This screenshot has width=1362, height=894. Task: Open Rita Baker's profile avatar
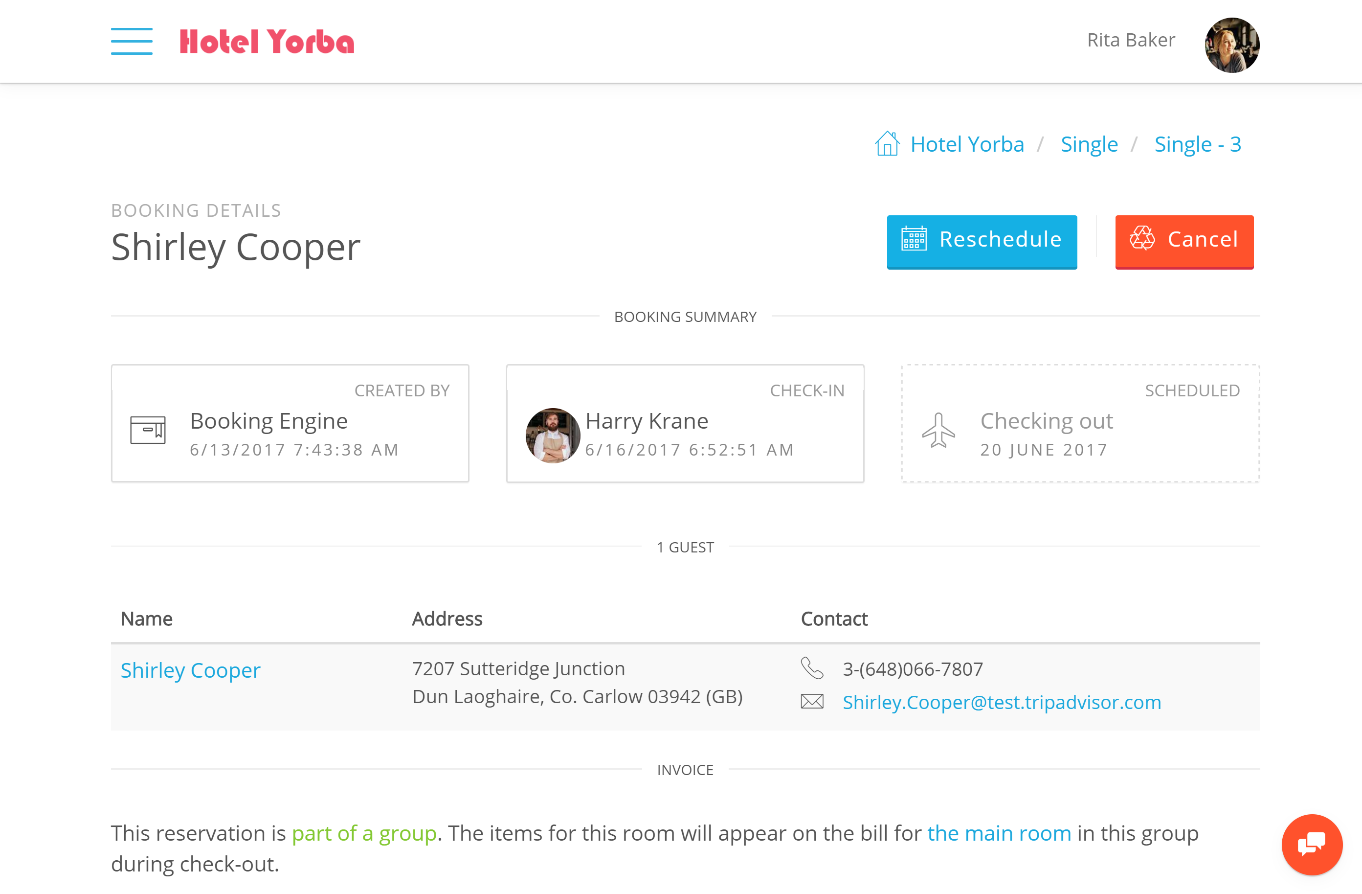pyautogui.click(x=1231, y=45)
